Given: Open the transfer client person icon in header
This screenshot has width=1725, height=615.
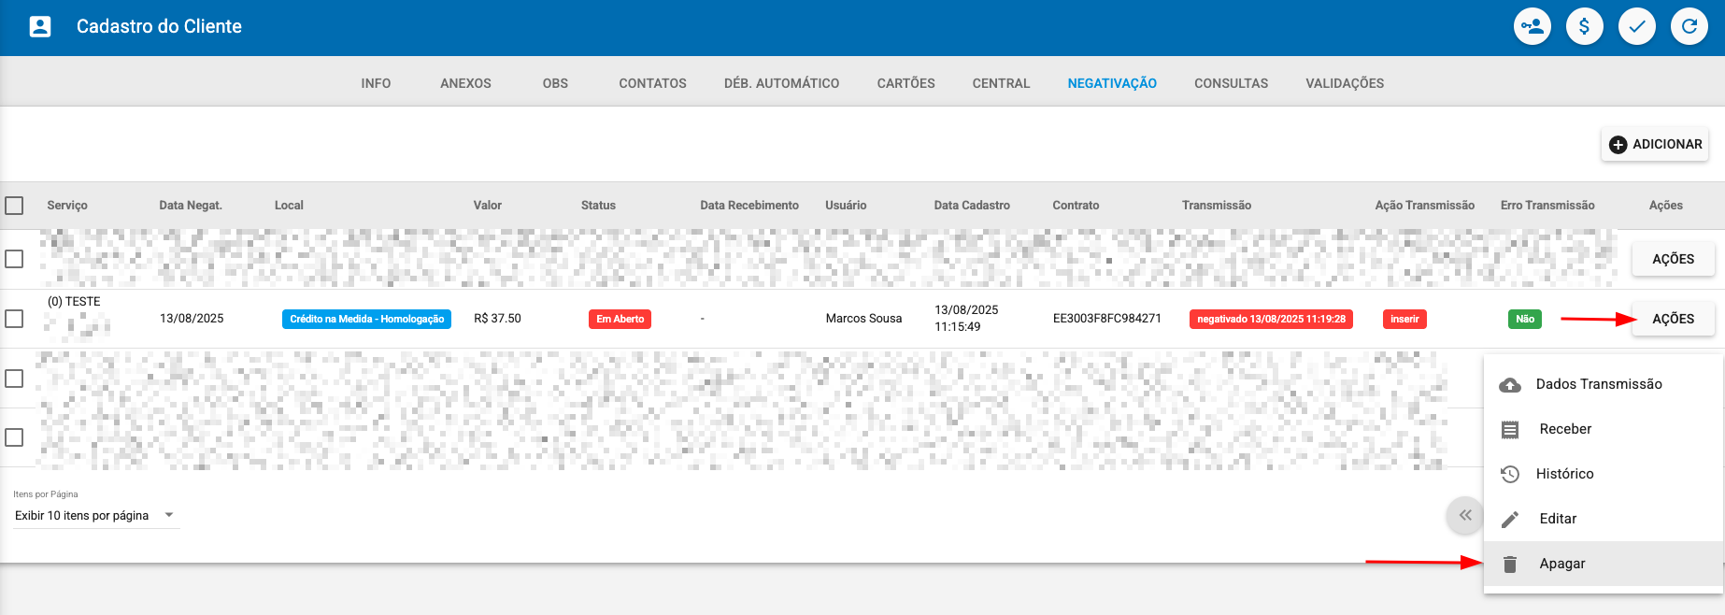Looking at the screenshot, I should [1533, 26].
